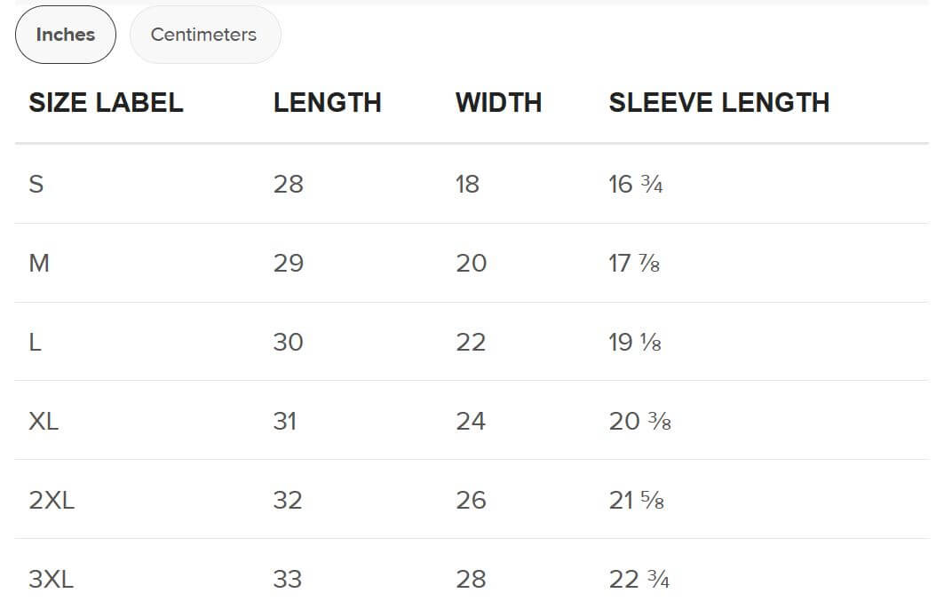Click sleeve length 21 ⅝ for 2XL
This screenshot has width=944, height=609.
coord(637,500)
